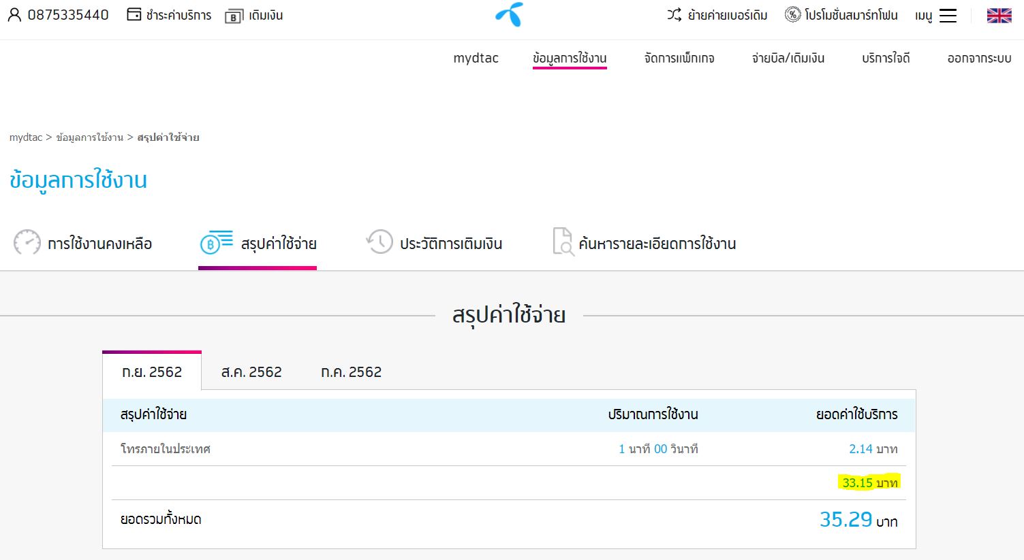1024x560 pixels.
Task: Click สรุปค่าใช้จ่าย in the breadcrumb
Action: coord(168,137)
